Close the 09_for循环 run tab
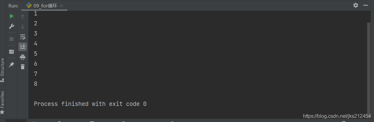 (61, 6)
